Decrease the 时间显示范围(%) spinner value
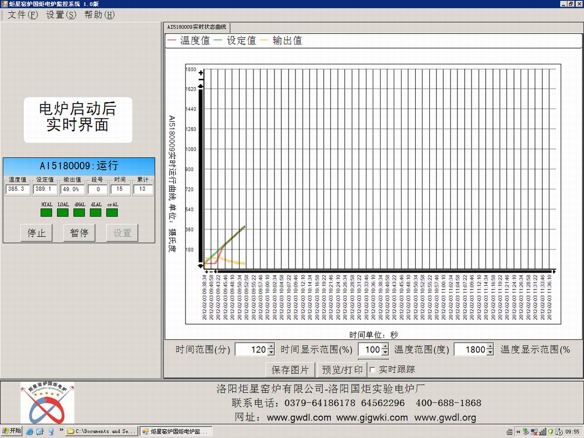 tap(385, 352)
